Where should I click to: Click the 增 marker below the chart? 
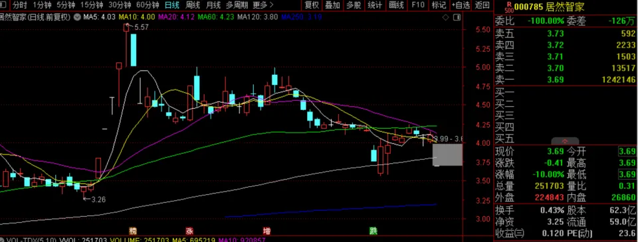267,231
